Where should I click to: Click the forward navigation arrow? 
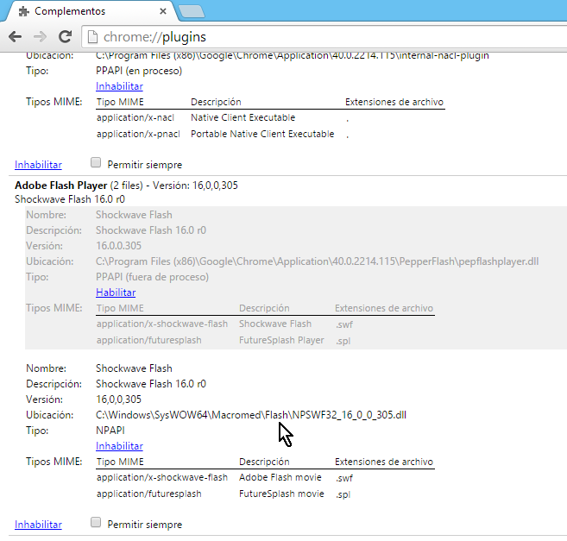(40, 36)
